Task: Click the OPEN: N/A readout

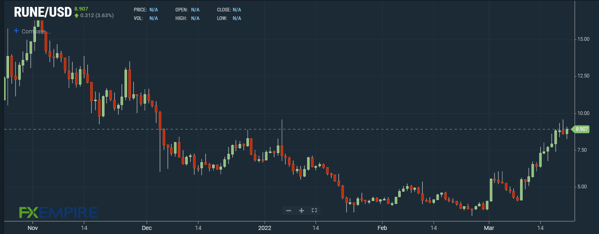Action: point(187,9)
